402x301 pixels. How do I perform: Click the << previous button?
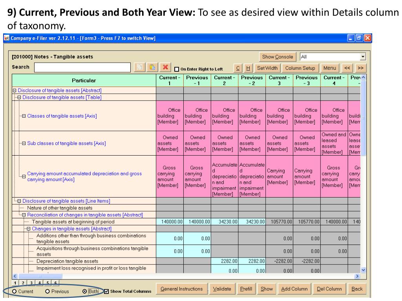347,68
